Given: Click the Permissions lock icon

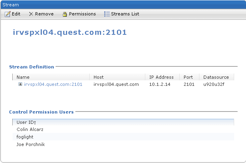Looking at the screenshot, I should click(x=65, y=14).
